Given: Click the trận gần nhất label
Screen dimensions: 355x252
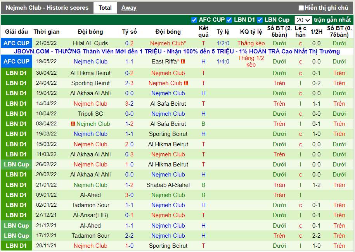Looking at the screenshot, I should pyautogui.click(x=332, y=20).
